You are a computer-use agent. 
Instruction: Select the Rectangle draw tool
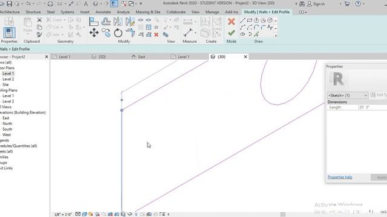pos(250,20)
